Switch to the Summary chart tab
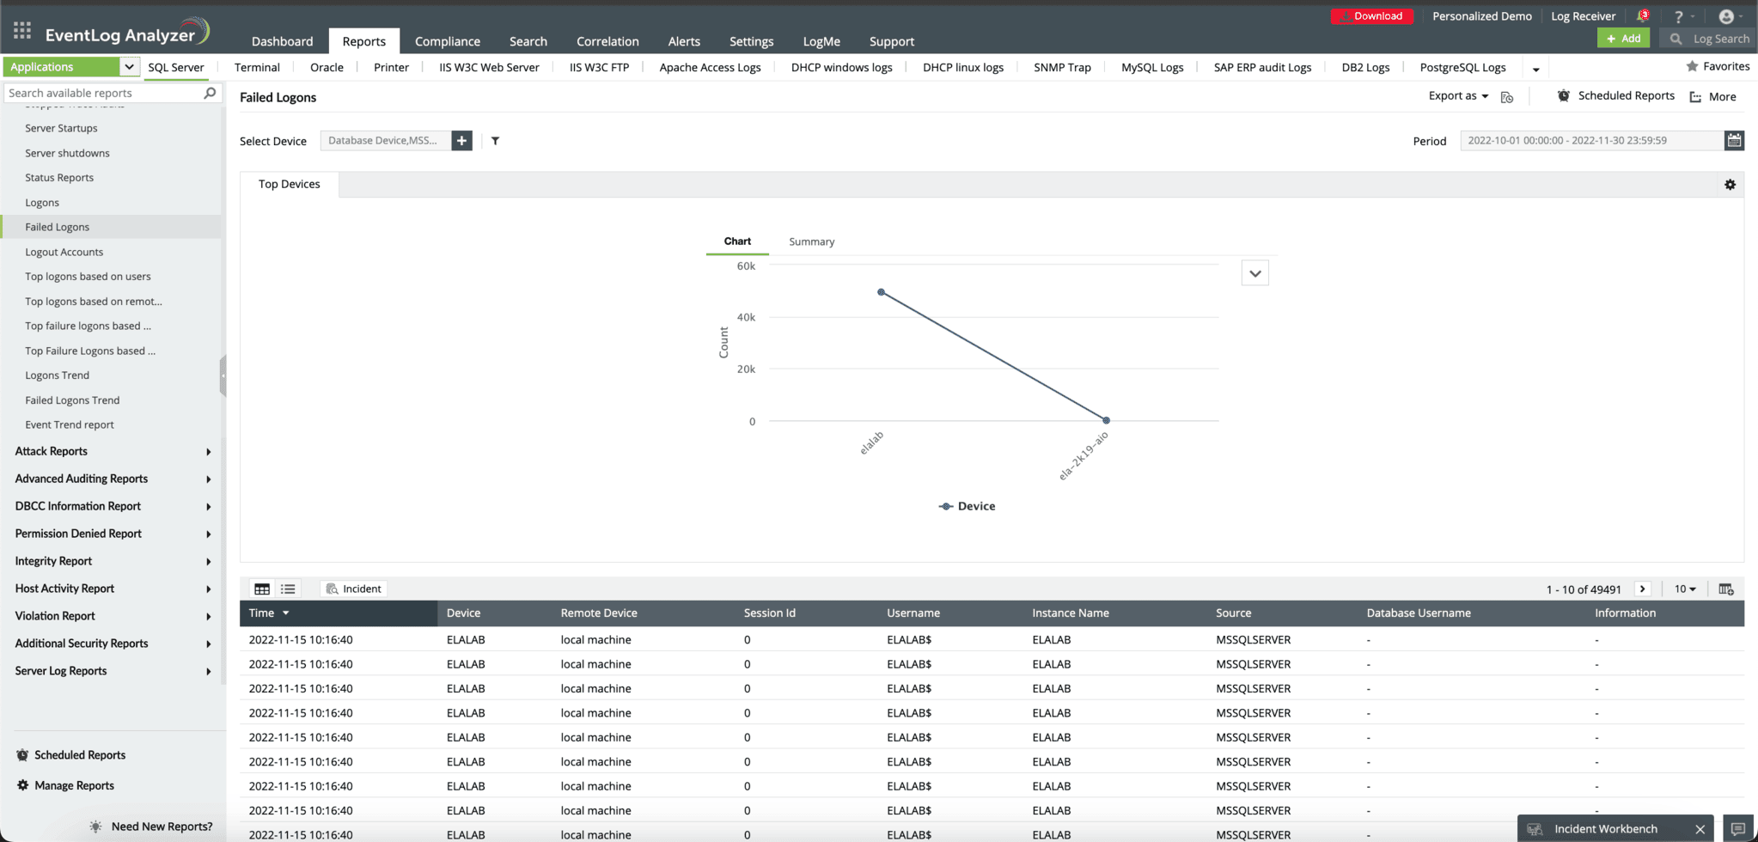The width and height of the screenshot is (1758, 842). point(812,241)
